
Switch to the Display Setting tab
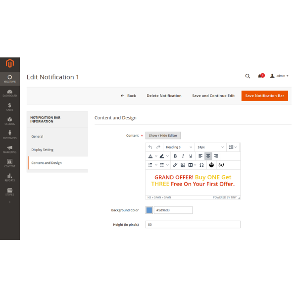pos(43,149)
